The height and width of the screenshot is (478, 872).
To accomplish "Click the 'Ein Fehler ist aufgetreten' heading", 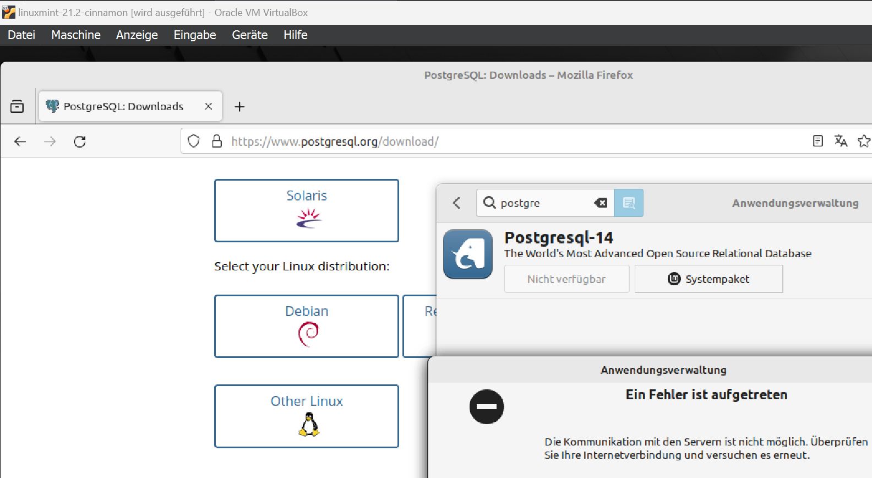I will tap(706, 394).
